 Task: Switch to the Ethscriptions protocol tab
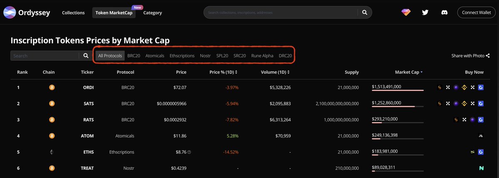(x=182, y=56)
